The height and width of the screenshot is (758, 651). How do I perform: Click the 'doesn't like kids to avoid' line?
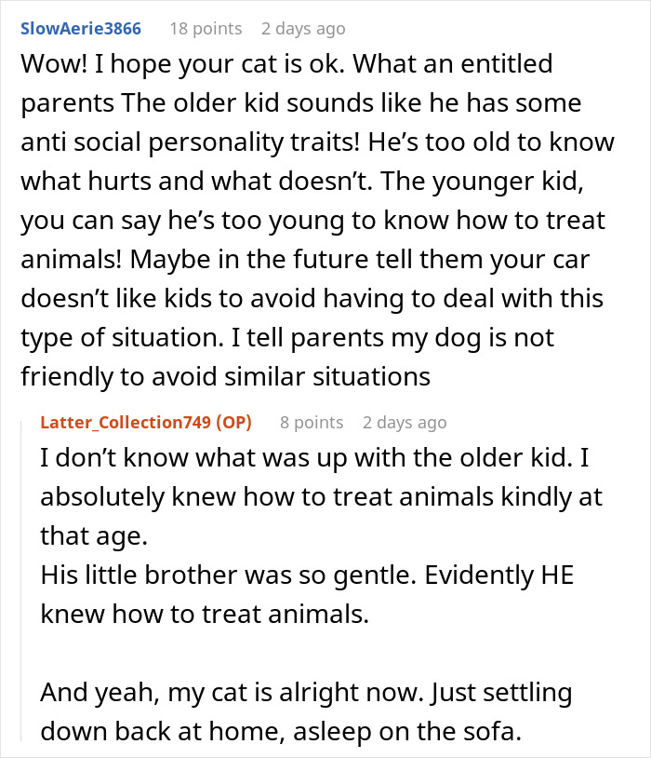click(312, 299)
